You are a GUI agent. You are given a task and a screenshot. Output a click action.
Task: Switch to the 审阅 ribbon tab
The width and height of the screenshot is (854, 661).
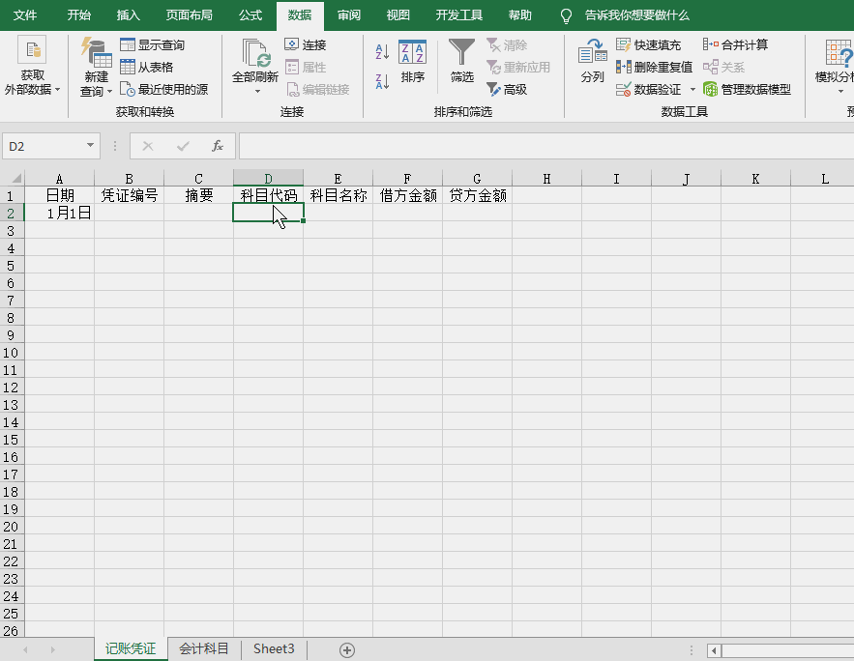click(x=348, y=15)
